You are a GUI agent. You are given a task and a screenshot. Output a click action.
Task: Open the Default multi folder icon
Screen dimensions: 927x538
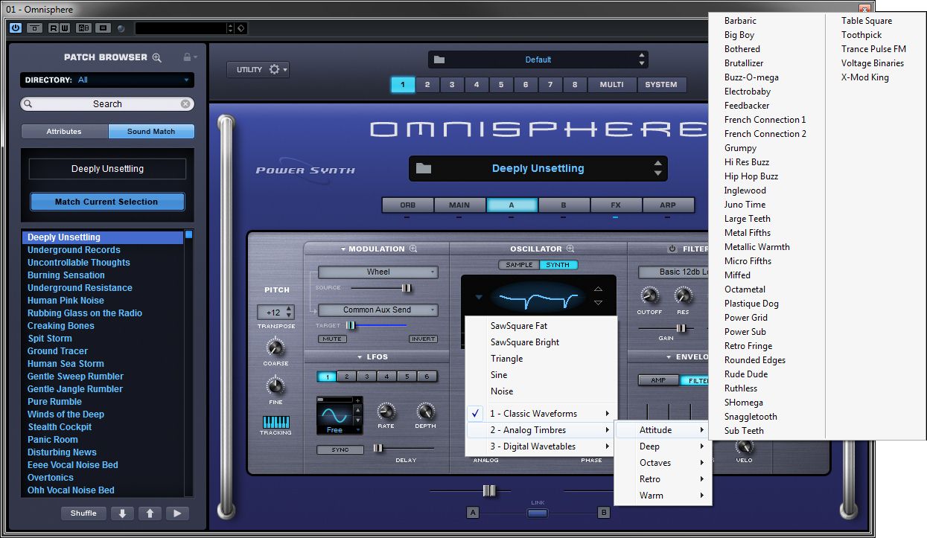pyautogui.click(x=439, y=60)
